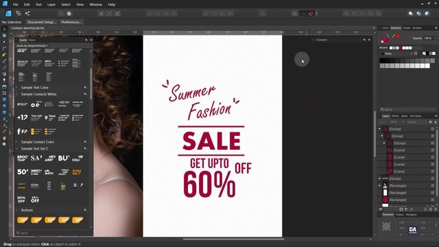This screenshot has height=247, width=439.
Task: Toggle visibility of topmost Group layer
Action: pos(432,129)
